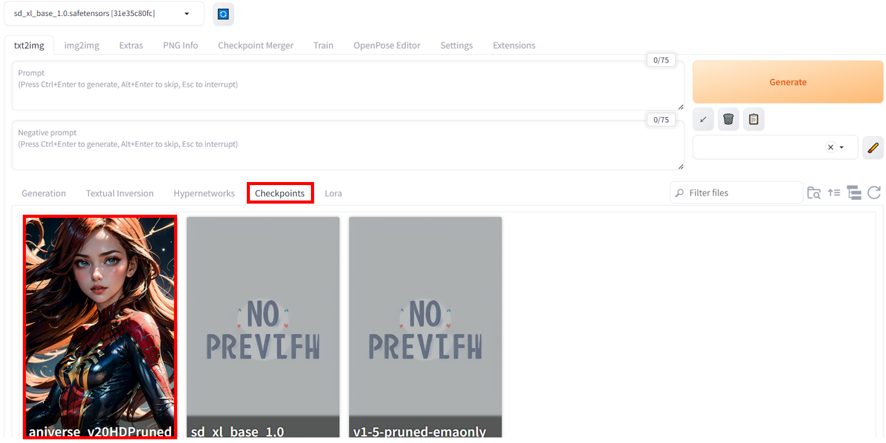Viewport: 886px width, 443px height.
Task: Select the Lora sub-tab
Action: (333, 193)
